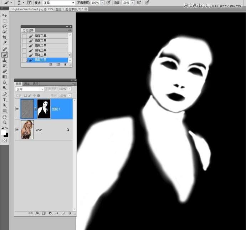Open the layer blend mode 正常 dropdown

coord(30,89)
